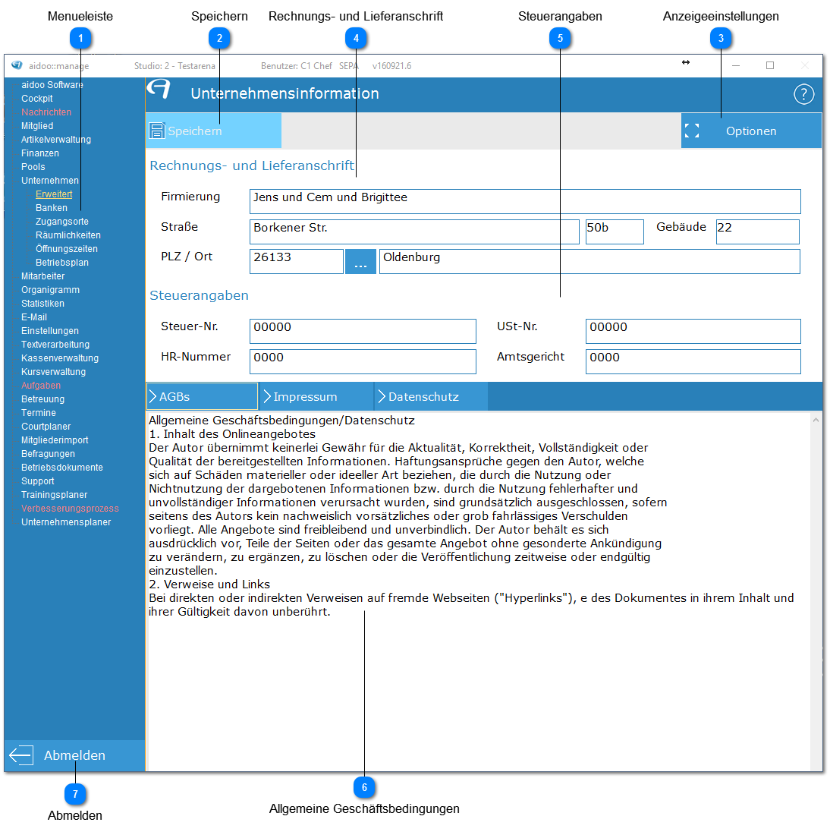Screen dimensions: 830x835
Task: Open Trainingsplaner in sidebar menu
Action: pyautogui.click(x=55, y=495)
